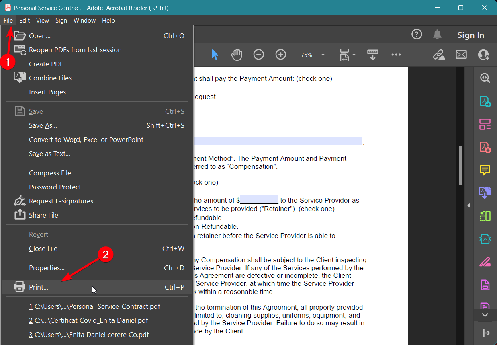Click the collapse right pane arrow icon
This screenshot has height=345, width=497.
click(x=486, y=333)
